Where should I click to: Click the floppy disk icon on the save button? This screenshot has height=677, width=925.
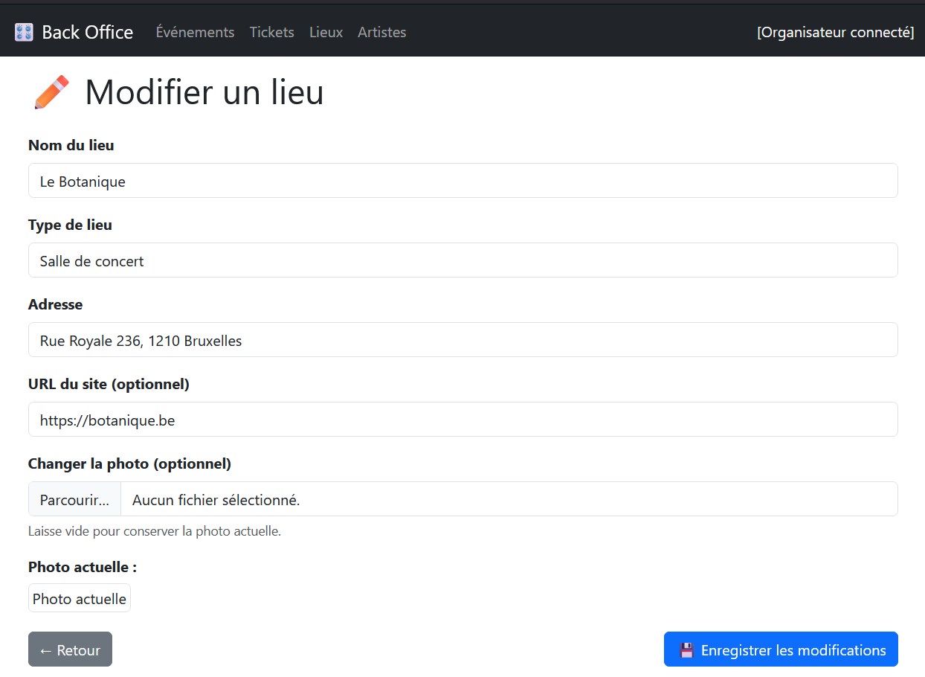tap(686, 650)
